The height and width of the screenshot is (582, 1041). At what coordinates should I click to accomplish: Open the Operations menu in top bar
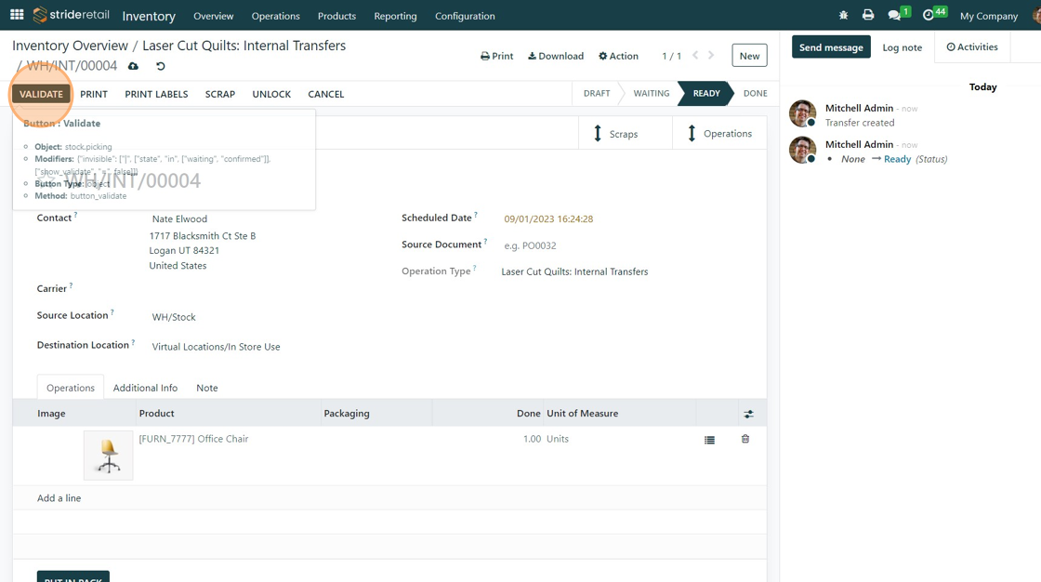click(x=275, y=16)
